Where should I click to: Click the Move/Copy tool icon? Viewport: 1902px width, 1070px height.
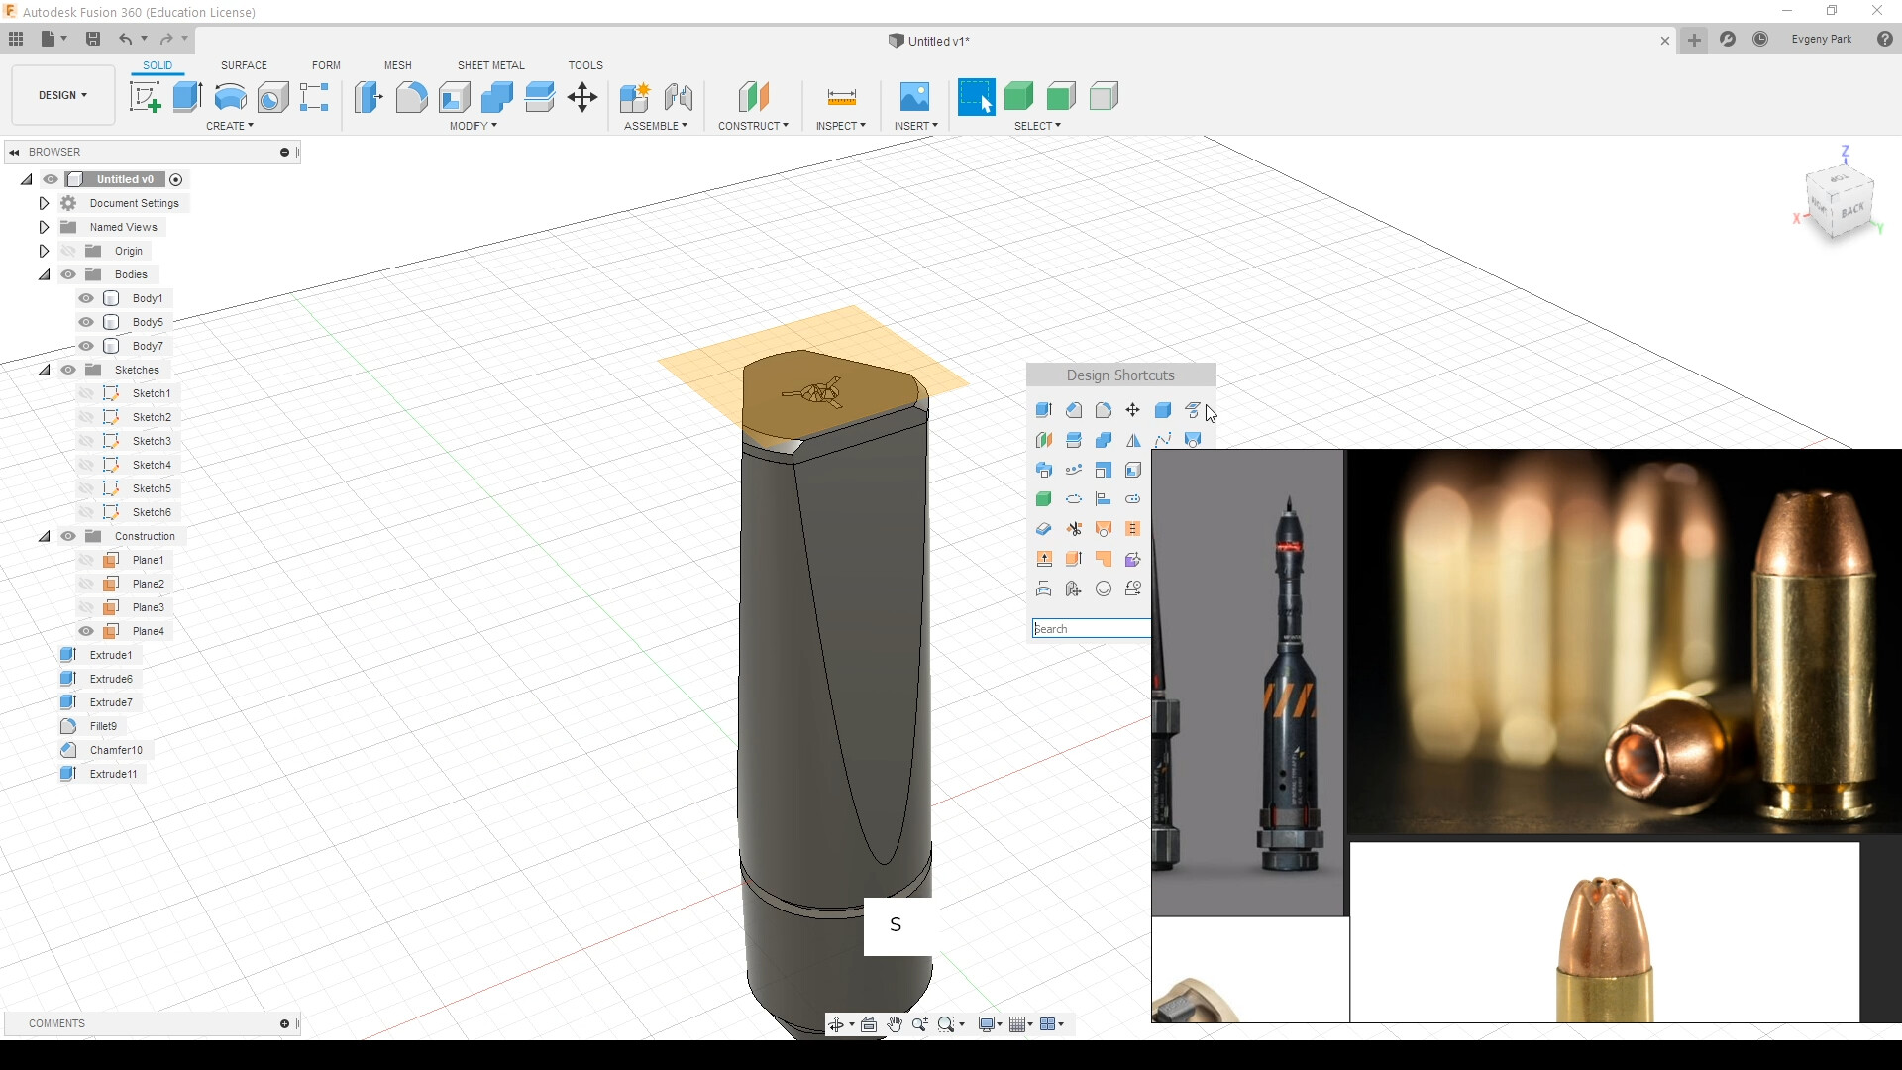(582, 97)
